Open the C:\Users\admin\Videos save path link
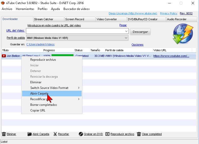This screenshot has height=144, width=199. coord(40,44)
